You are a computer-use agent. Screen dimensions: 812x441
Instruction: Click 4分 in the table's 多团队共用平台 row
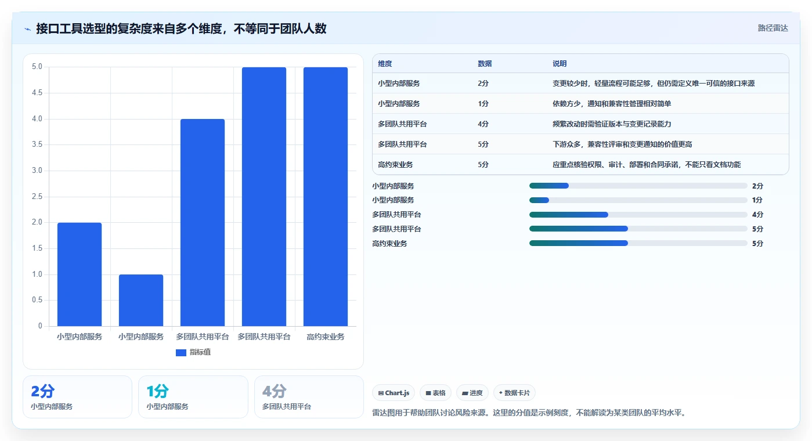pyautogui.click(x=483, y=124)
